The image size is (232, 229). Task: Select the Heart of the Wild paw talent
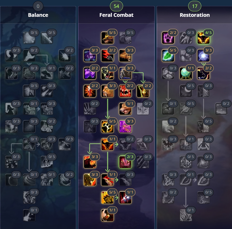pos(107,126)
